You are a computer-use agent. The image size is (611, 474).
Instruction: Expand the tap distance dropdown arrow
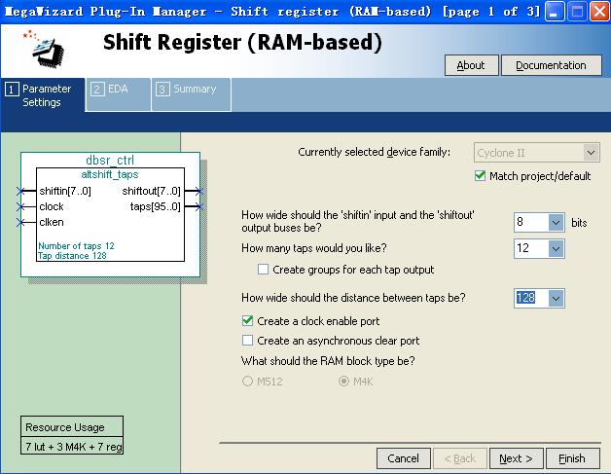[x=557, y=298]
